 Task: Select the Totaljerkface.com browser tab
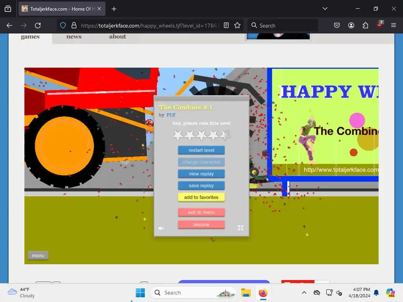[x=62, y=9]
